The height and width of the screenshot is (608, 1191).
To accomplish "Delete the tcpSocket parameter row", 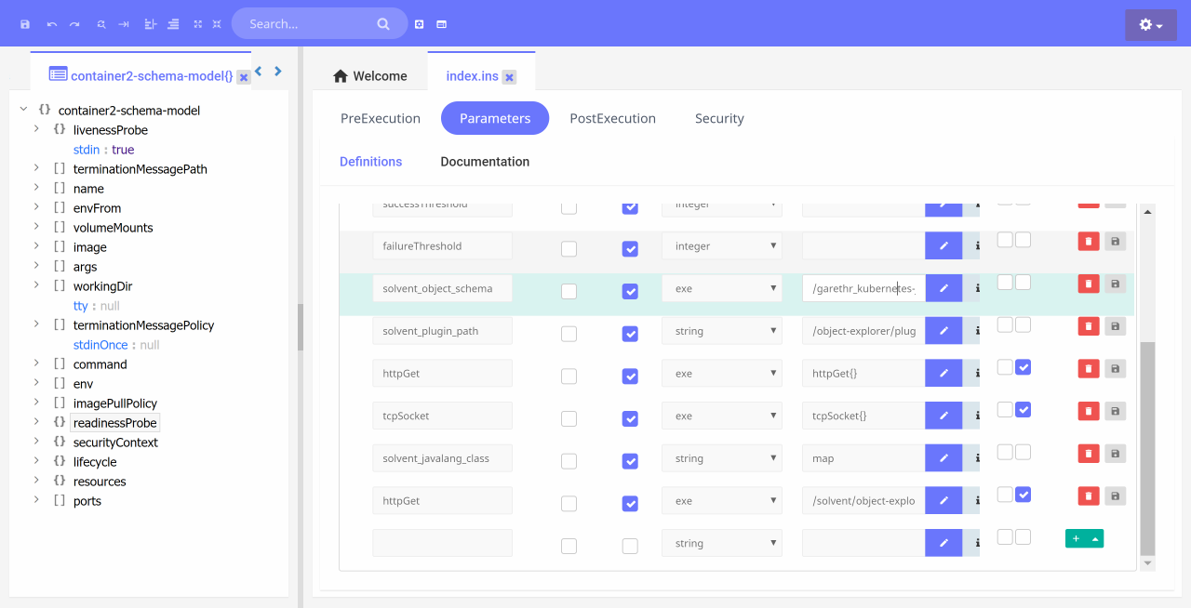I will (x=1088, y=411).
